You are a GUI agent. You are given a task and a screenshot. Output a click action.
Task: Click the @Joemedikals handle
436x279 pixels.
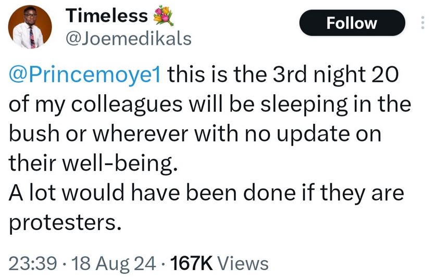(x=129, y=39)
